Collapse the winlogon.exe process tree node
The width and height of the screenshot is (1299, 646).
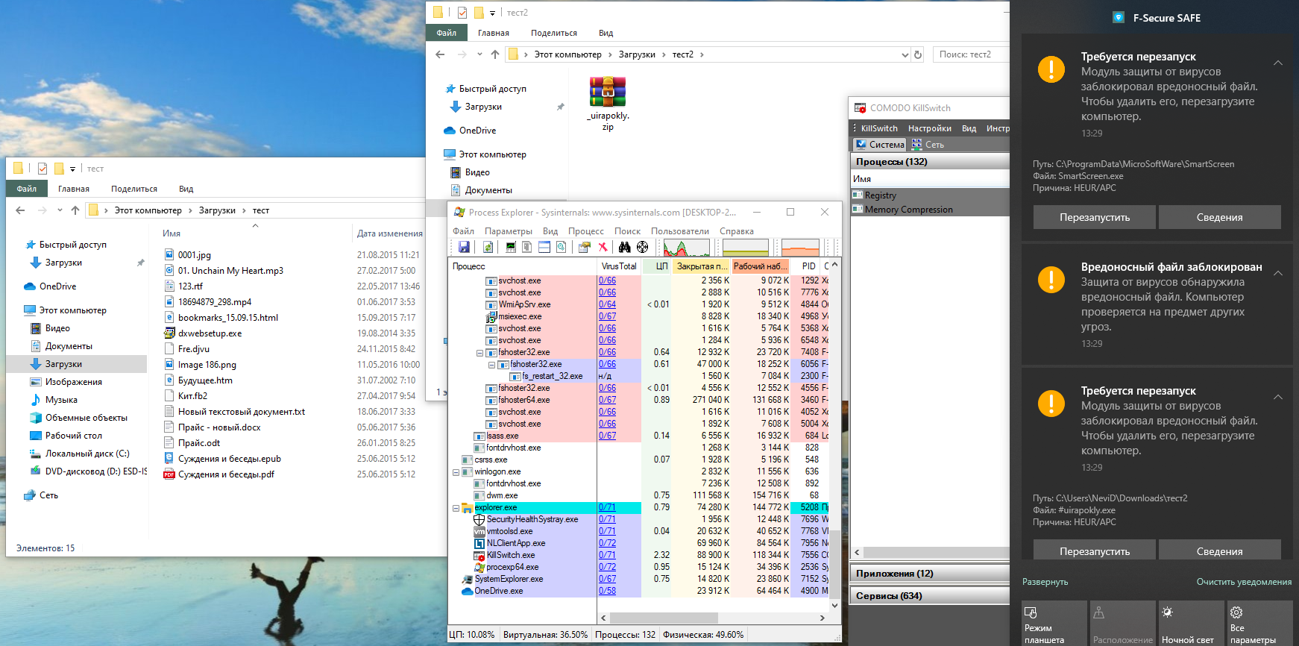pos(456,472)
